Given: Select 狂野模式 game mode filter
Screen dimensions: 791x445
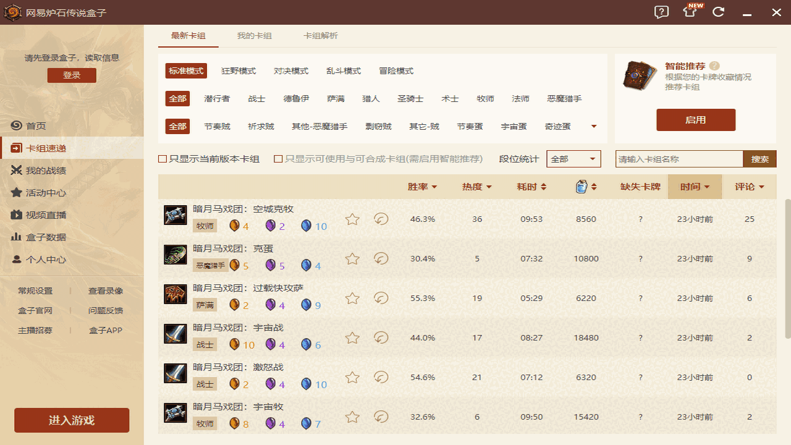Looking at the screenshot, I should [x=239, y=71].
